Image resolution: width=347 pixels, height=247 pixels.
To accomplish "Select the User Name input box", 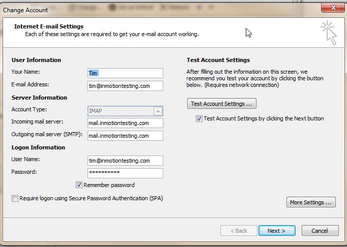I will click(125, 161).
